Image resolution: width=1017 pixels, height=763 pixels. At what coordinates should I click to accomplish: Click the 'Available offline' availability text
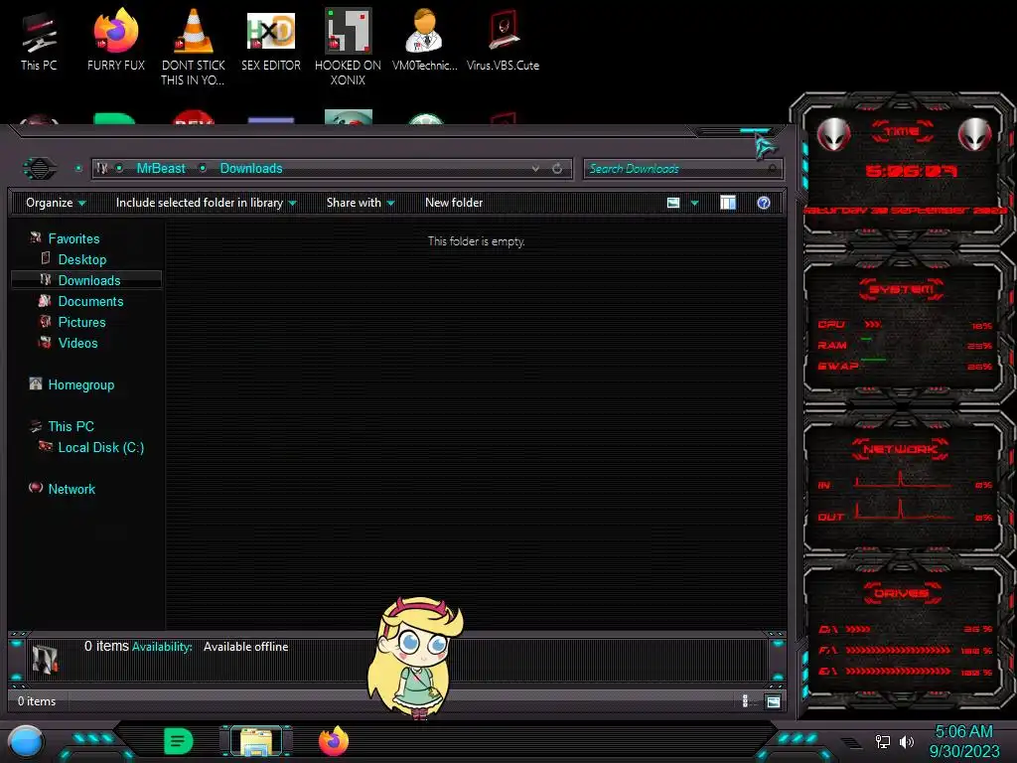246,647
